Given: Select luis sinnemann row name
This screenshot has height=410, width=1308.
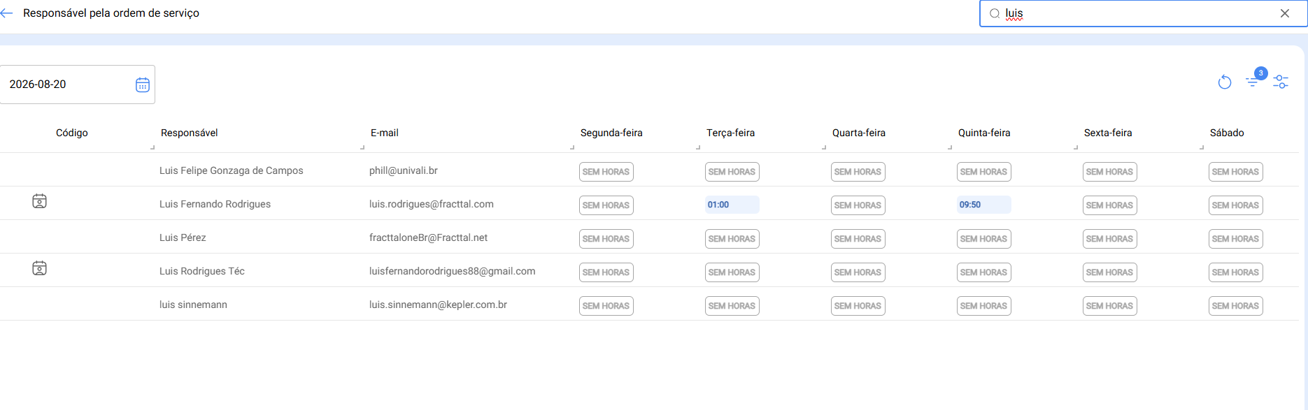Looking at the screenshot, I should (x=193, y=305).
